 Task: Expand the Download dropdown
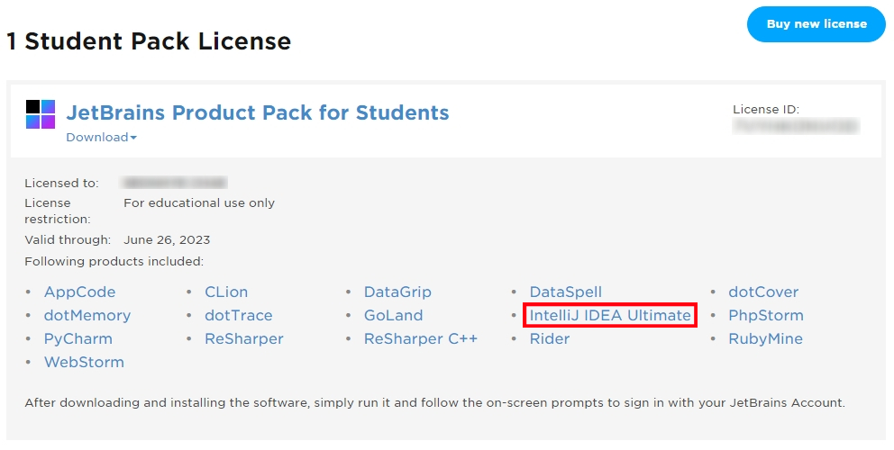pos(102,138)
